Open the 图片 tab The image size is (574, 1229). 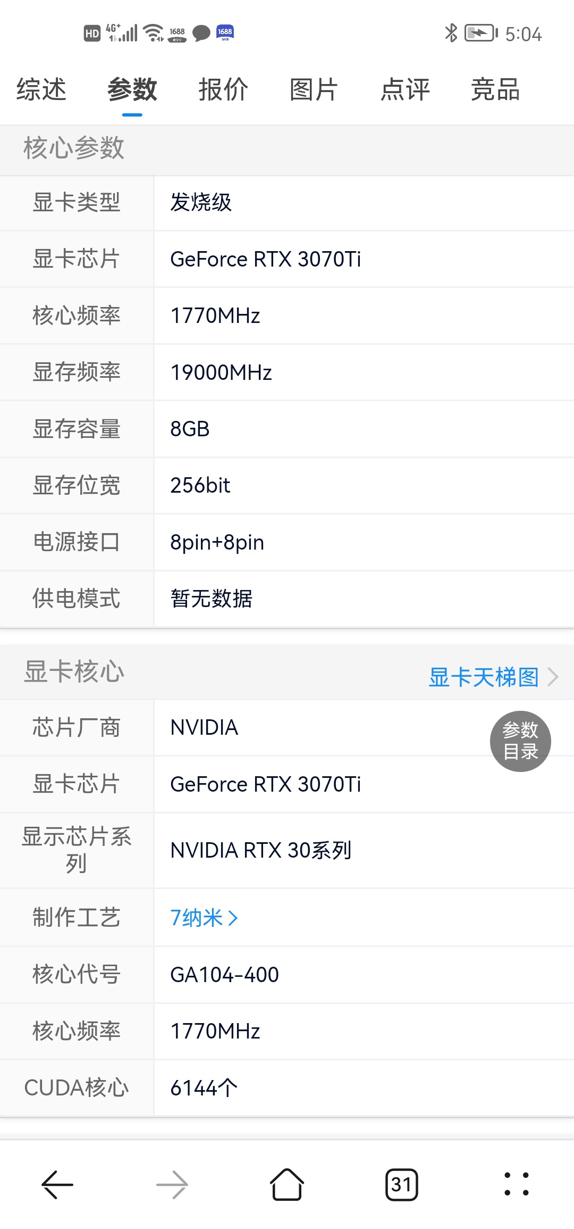point(314,89)
